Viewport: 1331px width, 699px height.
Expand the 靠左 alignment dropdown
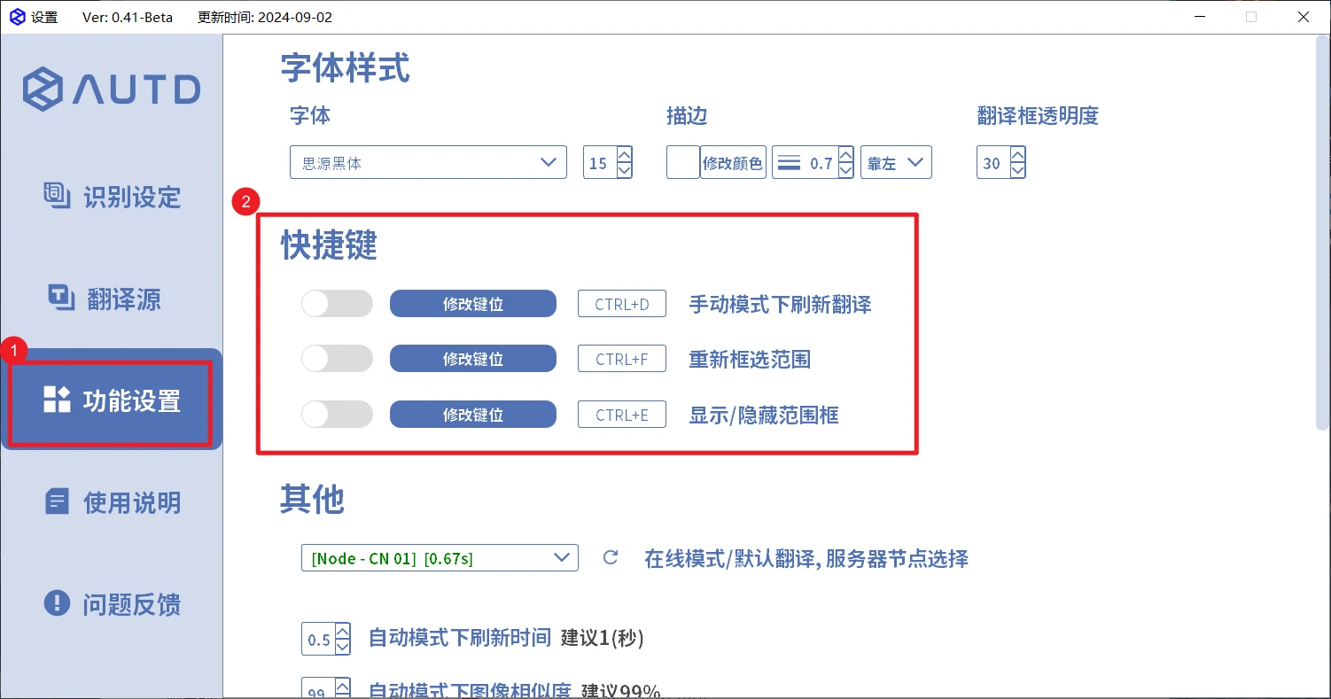[896, 163]
